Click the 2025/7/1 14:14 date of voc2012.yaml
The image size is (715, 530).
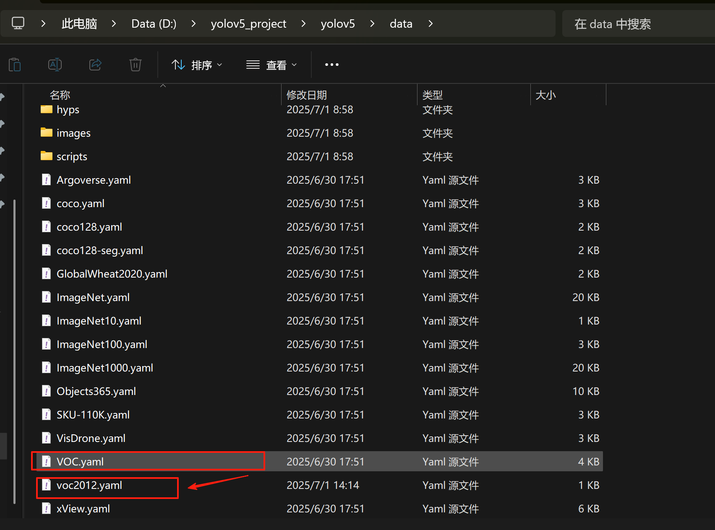point(323,485)
